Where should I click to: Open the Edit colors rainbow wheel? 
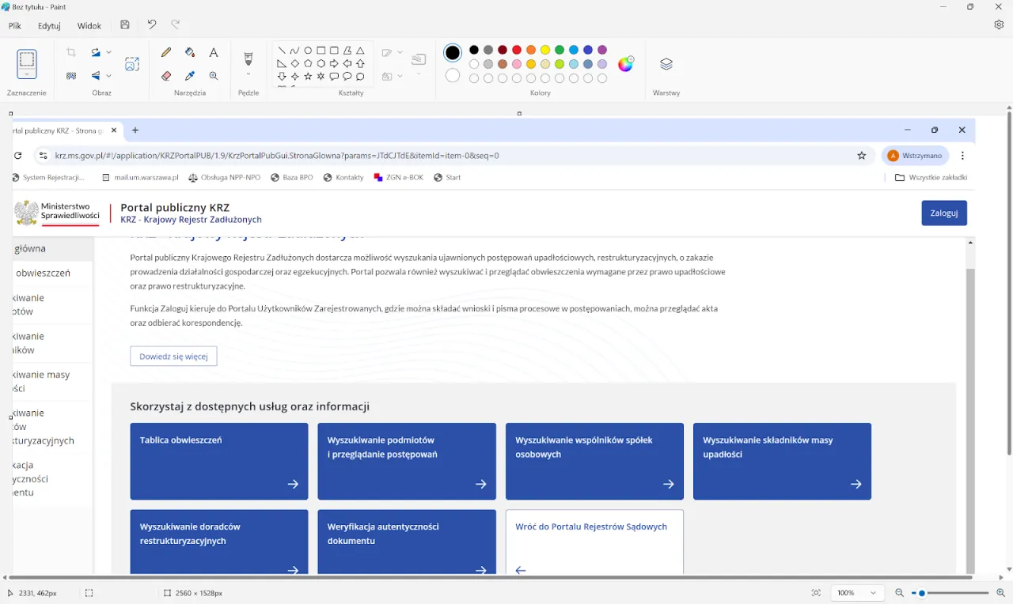626,64
